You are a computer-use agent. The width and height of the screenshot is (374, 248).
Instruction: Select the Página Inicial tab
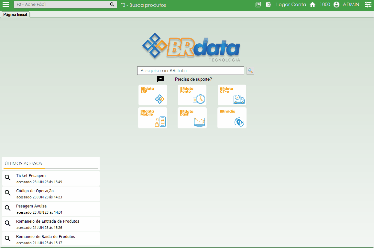click(x=15, y=15)
